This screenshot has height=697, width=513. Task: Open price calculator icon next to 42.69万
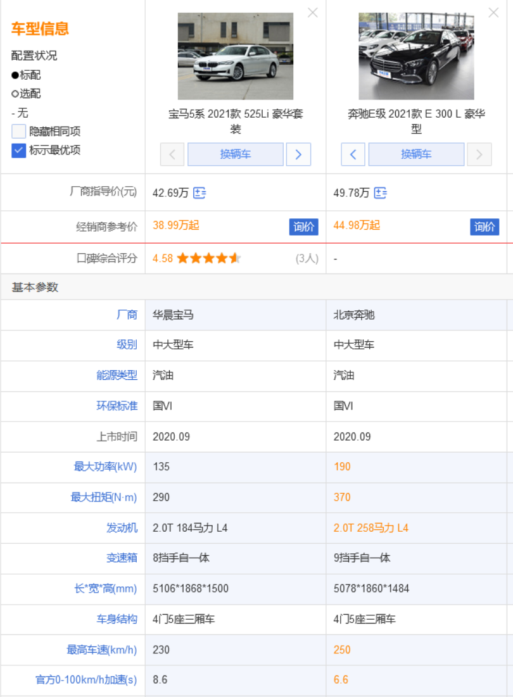coord(199,193)
